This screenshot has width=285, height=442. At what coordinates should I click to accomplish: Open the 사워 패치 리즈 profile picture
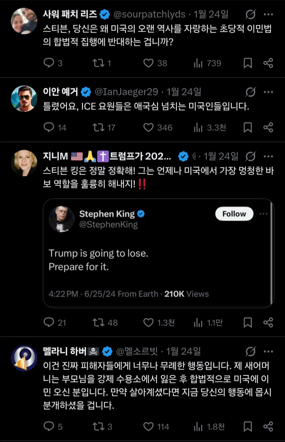[24, 21]
